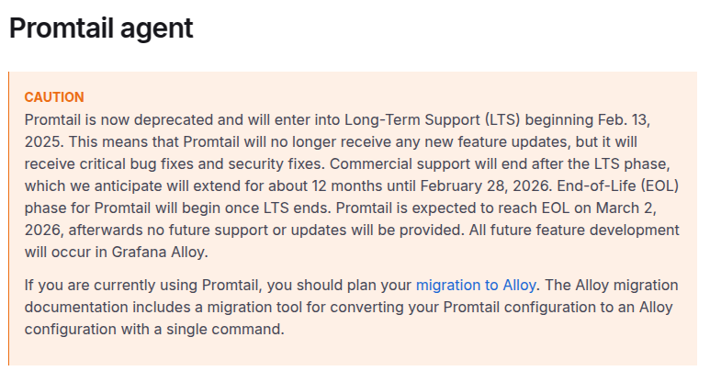
Task: Click the 'single command' phrase
Action: click(237, 329)
